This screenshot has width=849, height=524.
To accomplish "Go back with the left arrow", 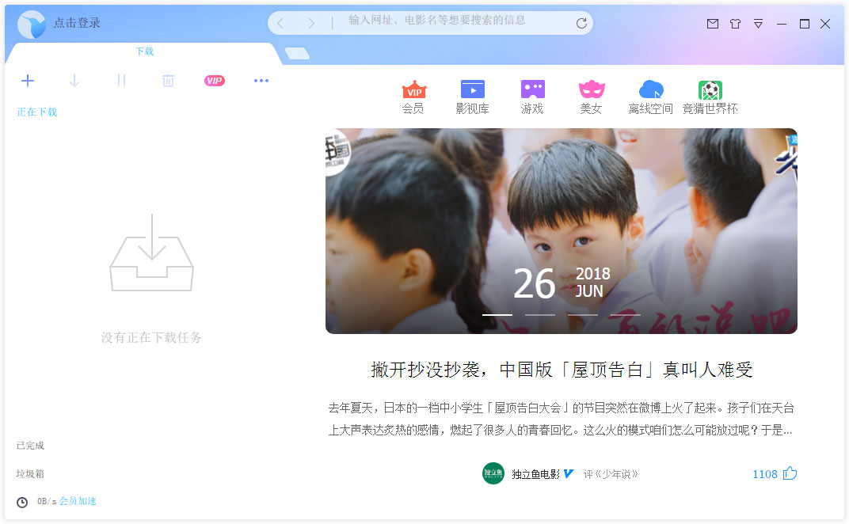I will [x=280, y=23].
